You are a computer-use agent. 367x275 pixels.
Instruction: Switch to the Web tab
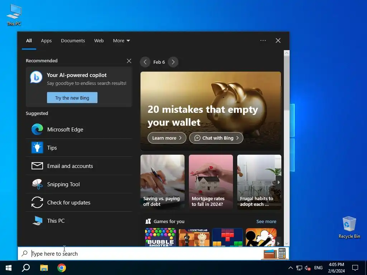[99, 40]
